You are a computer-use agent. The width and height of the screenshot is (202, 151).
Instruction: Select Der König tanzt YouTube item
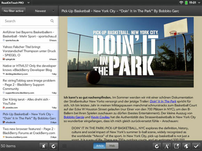pos(30,103)
